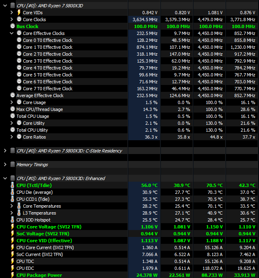The image size is (259, 278).
Task: Click the icon beside Average Effective Clock
Action: coord(13,95)
